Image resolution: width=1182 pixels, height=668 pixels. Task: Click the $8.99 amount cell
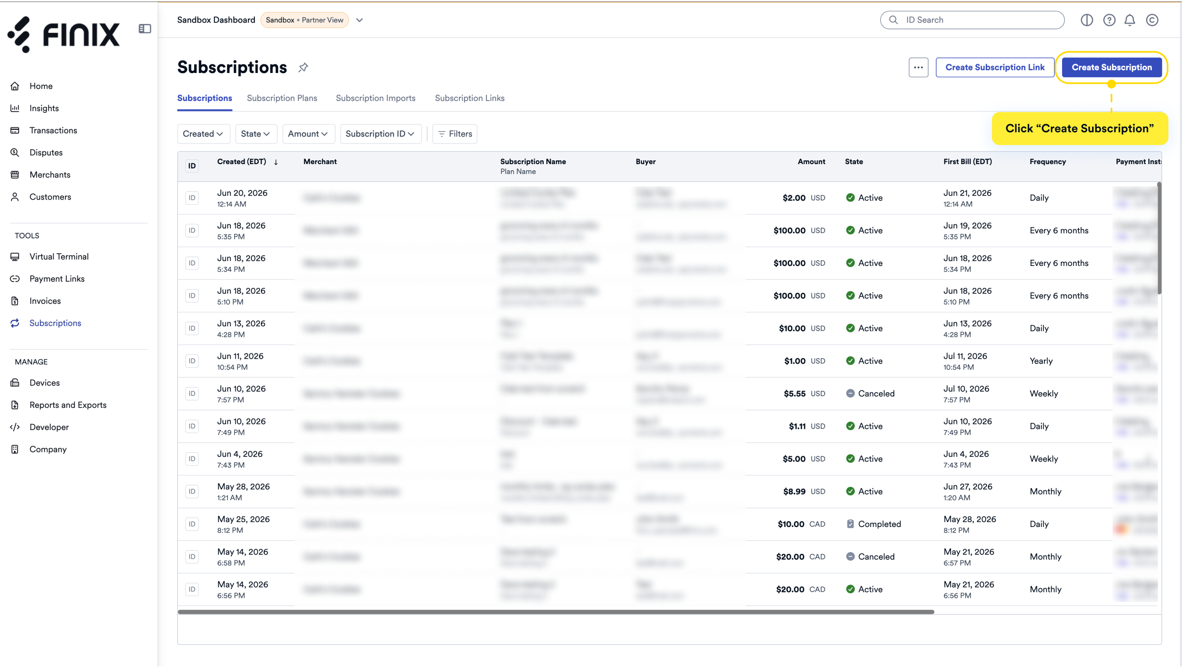pyautogui.click(x=794, y=492)
